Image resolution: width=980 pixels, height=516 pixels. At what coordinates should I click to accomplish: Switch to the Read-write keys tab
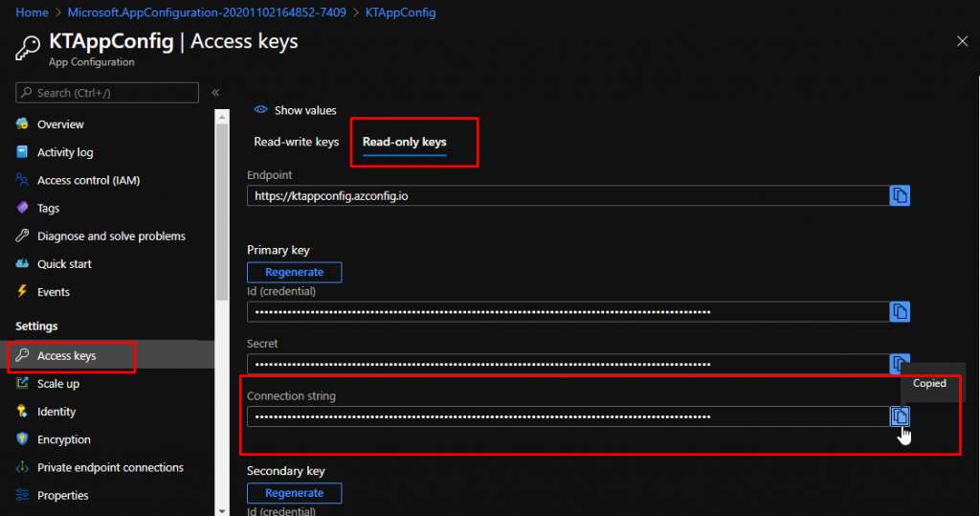tap(297, 142)
